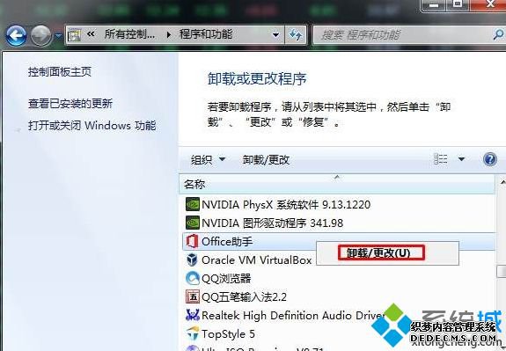Viewport: 506px width, 351px height.
Task: Open 控制面板主页 link
Action: pos(60,71)
